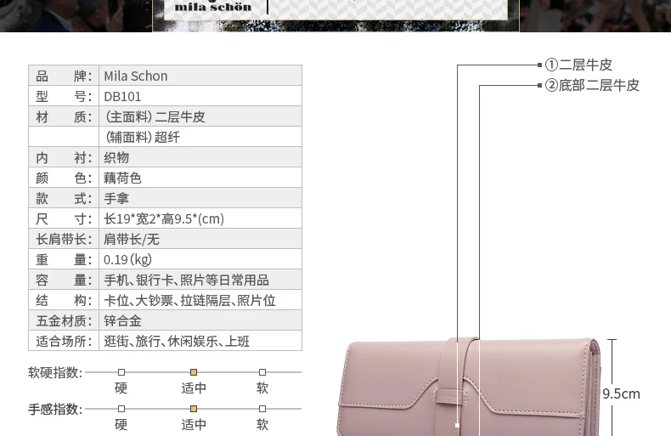This screenshot has width=671, height=436.
Task: Click the 手感指数 label
Action: [55, 409]
